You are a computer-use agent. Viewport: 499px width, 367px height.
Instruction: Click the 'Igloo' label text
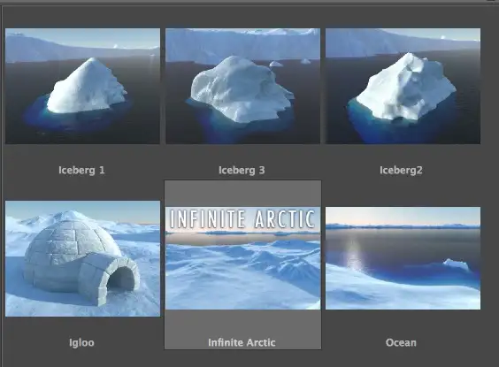[81, 343]
